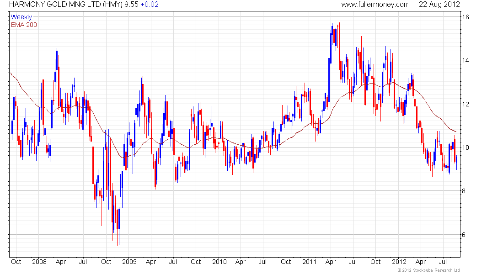
Task: Click the 6 price axis label
Action: point(464,235)
